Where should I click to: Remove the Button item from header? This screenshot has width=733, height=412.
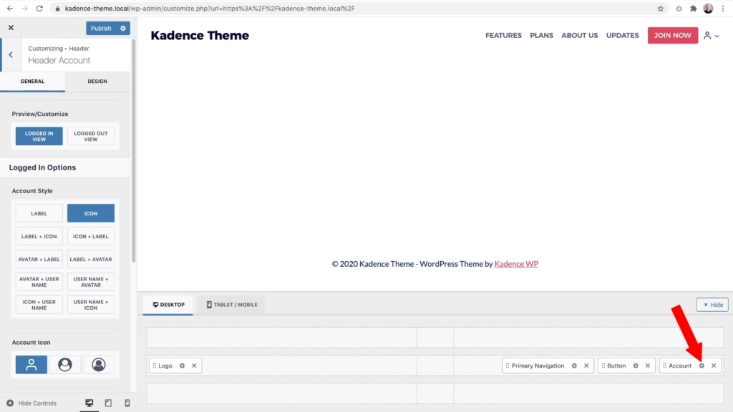pos(647,366)
